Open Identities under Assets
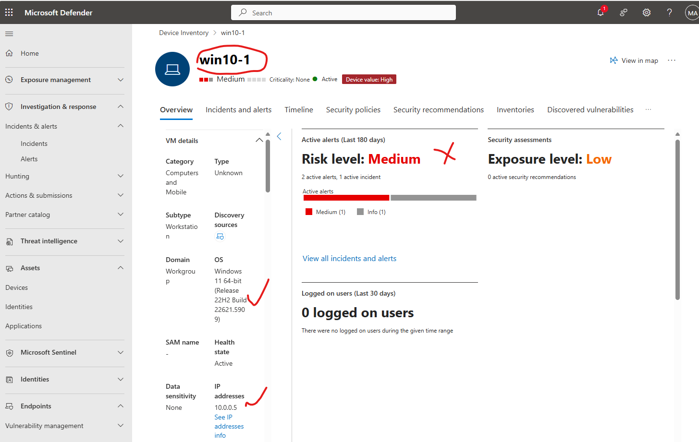Viewport: 699px width, 442px height. (x=19, y=307)
